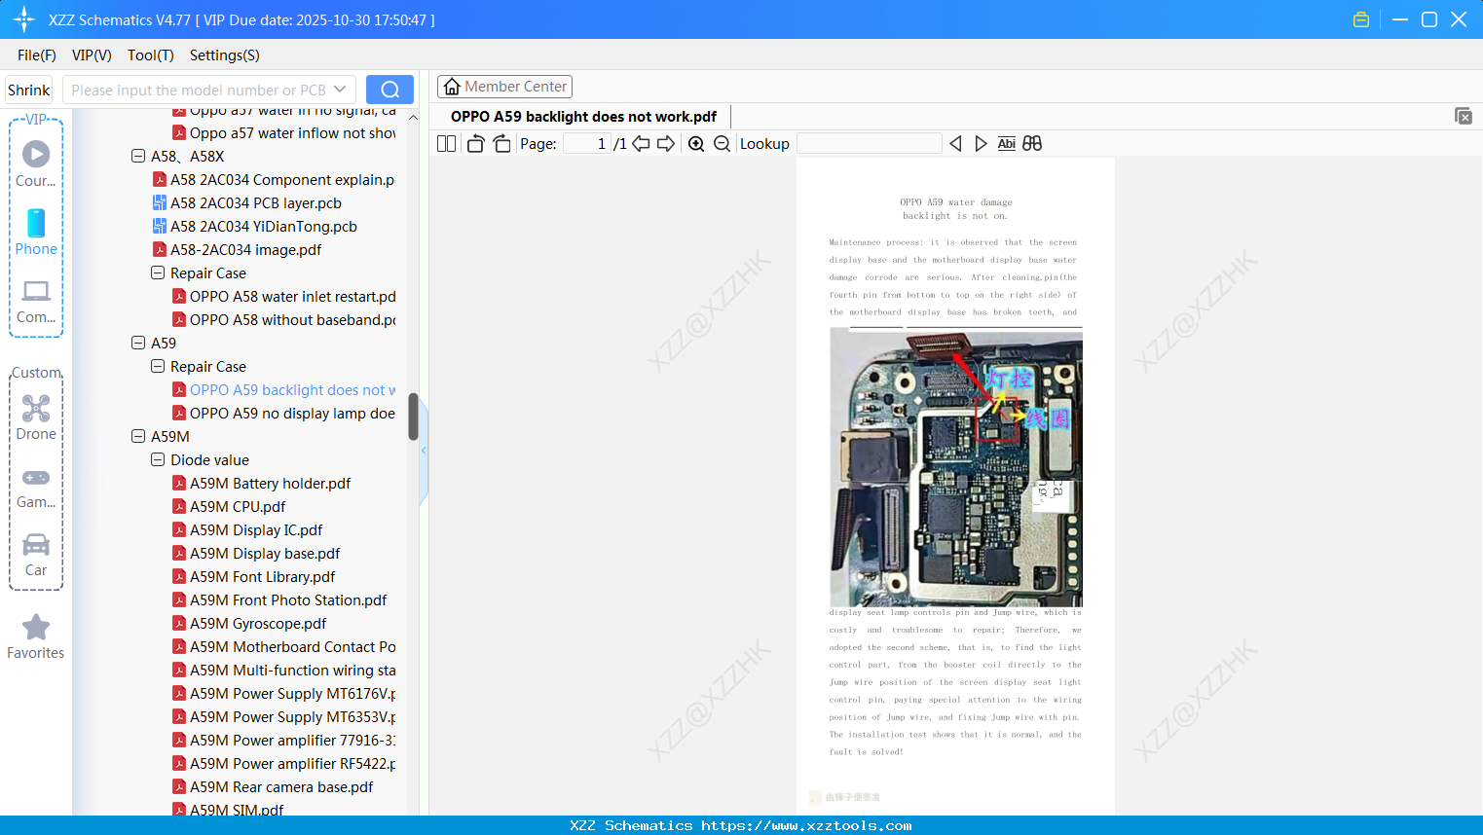Click the Shrink button
Image resolution: width=1483 pixels, height=835 pixels.
(28, 89)
